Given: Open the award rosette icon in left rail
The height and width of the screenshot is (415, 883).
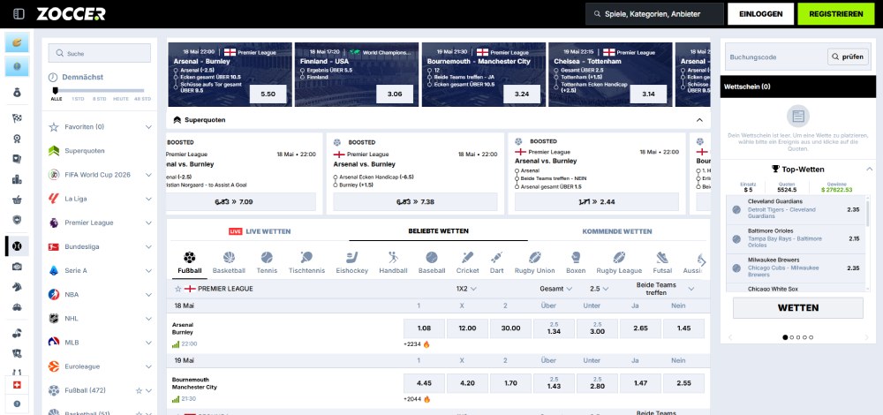Looking at the screenshot, I should pyautogui.click(x=18, y=139).
